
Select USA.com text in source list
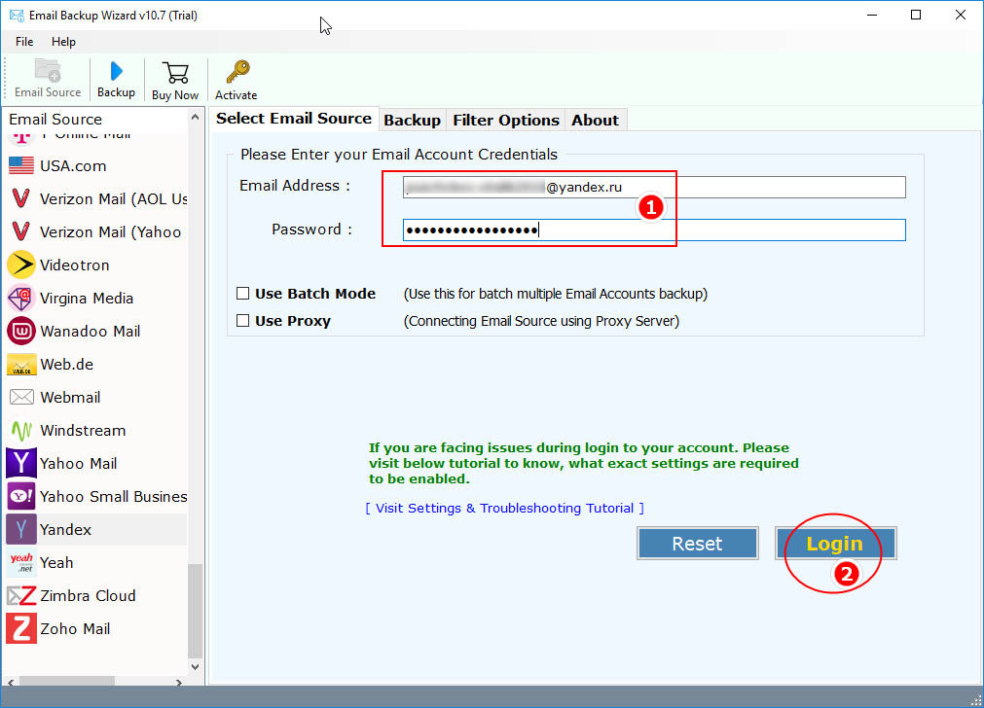(73, 166)
